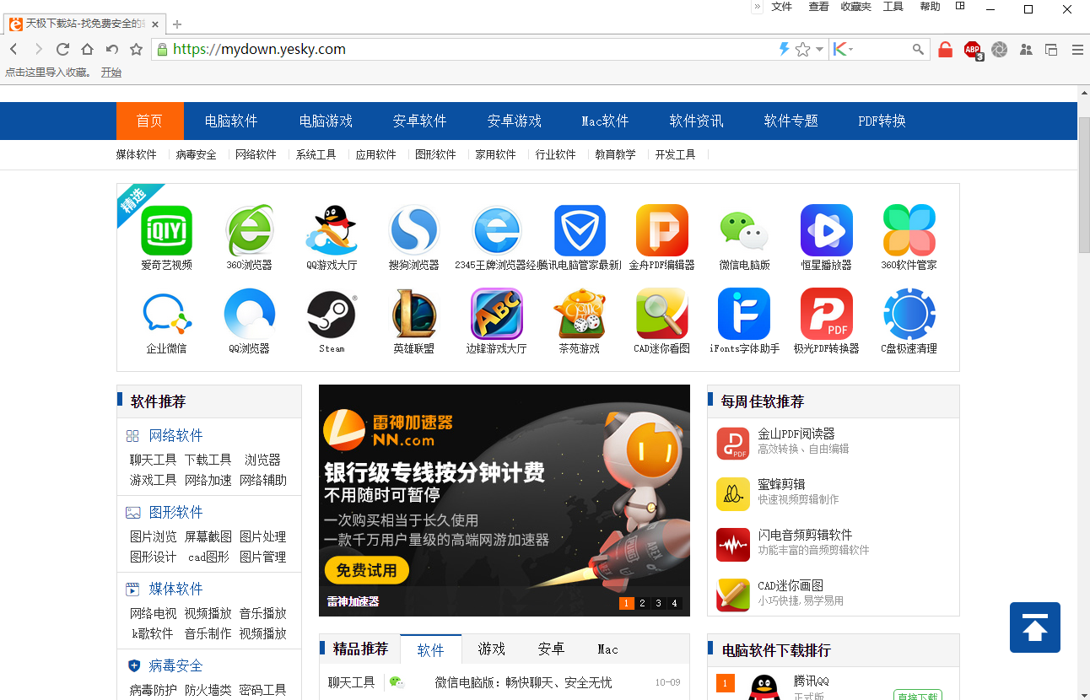Screen dimensions: 1090x700
Task: Click the ABP adblock extension icon
Action: coord(973,50)
